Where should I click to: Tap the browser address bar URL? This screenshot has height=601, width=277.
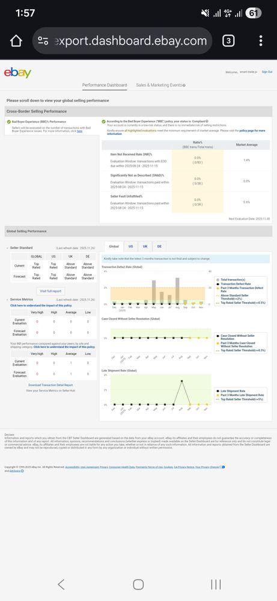pos(131,41)
